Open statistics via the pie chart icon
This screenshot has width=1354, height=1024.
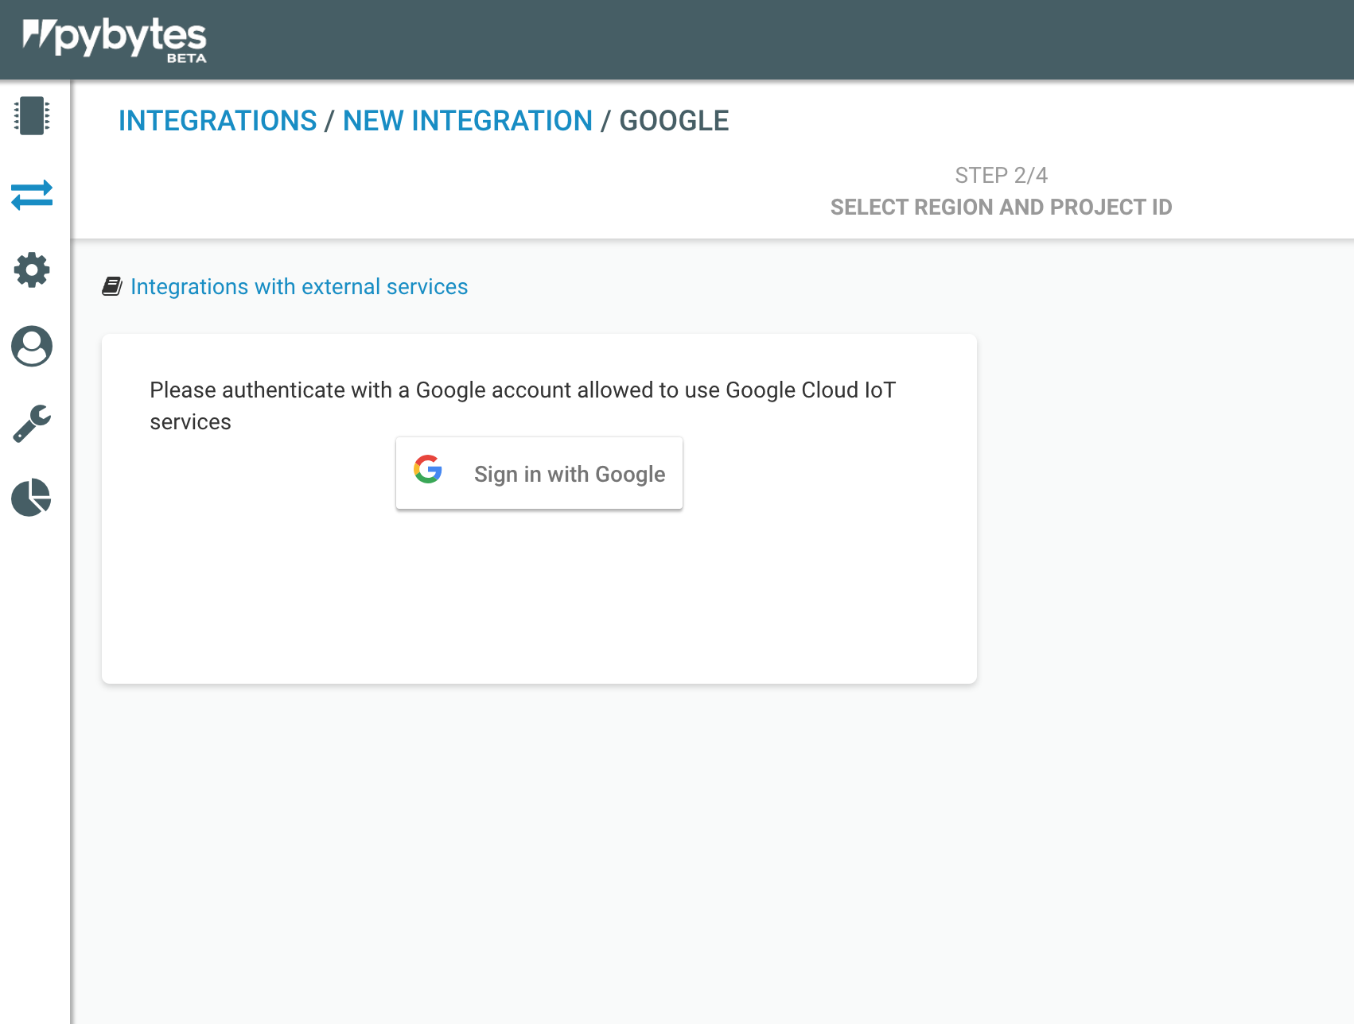click(x=31, y=498)
